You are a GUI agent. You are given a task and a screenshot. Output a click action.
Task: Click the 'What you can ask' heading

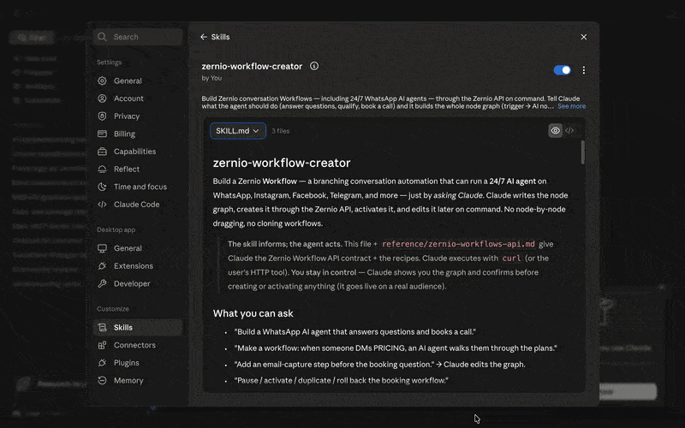click(253, 313)
